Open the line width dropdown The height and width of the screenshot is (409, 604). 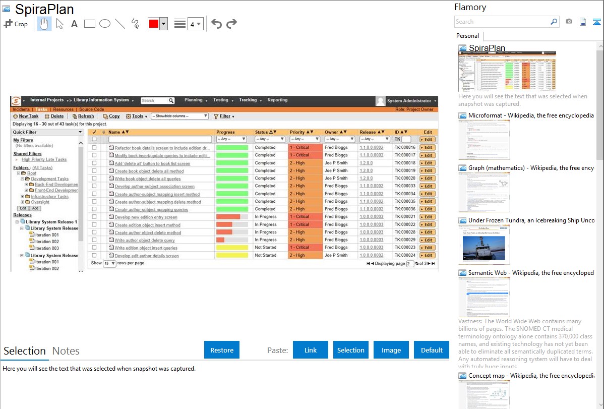click(195, 24)
